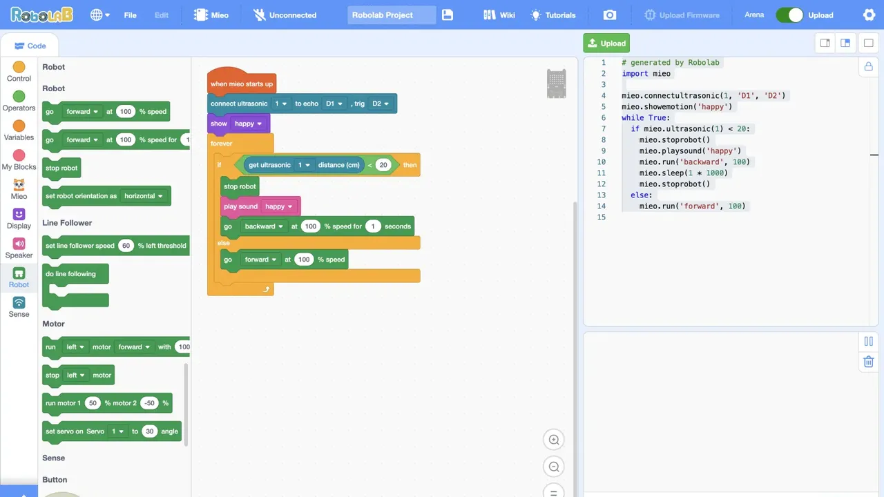This screenshot has height=497, width=884.
Task: Open trig pin D2 dropdown
Action: click(381, 104)
